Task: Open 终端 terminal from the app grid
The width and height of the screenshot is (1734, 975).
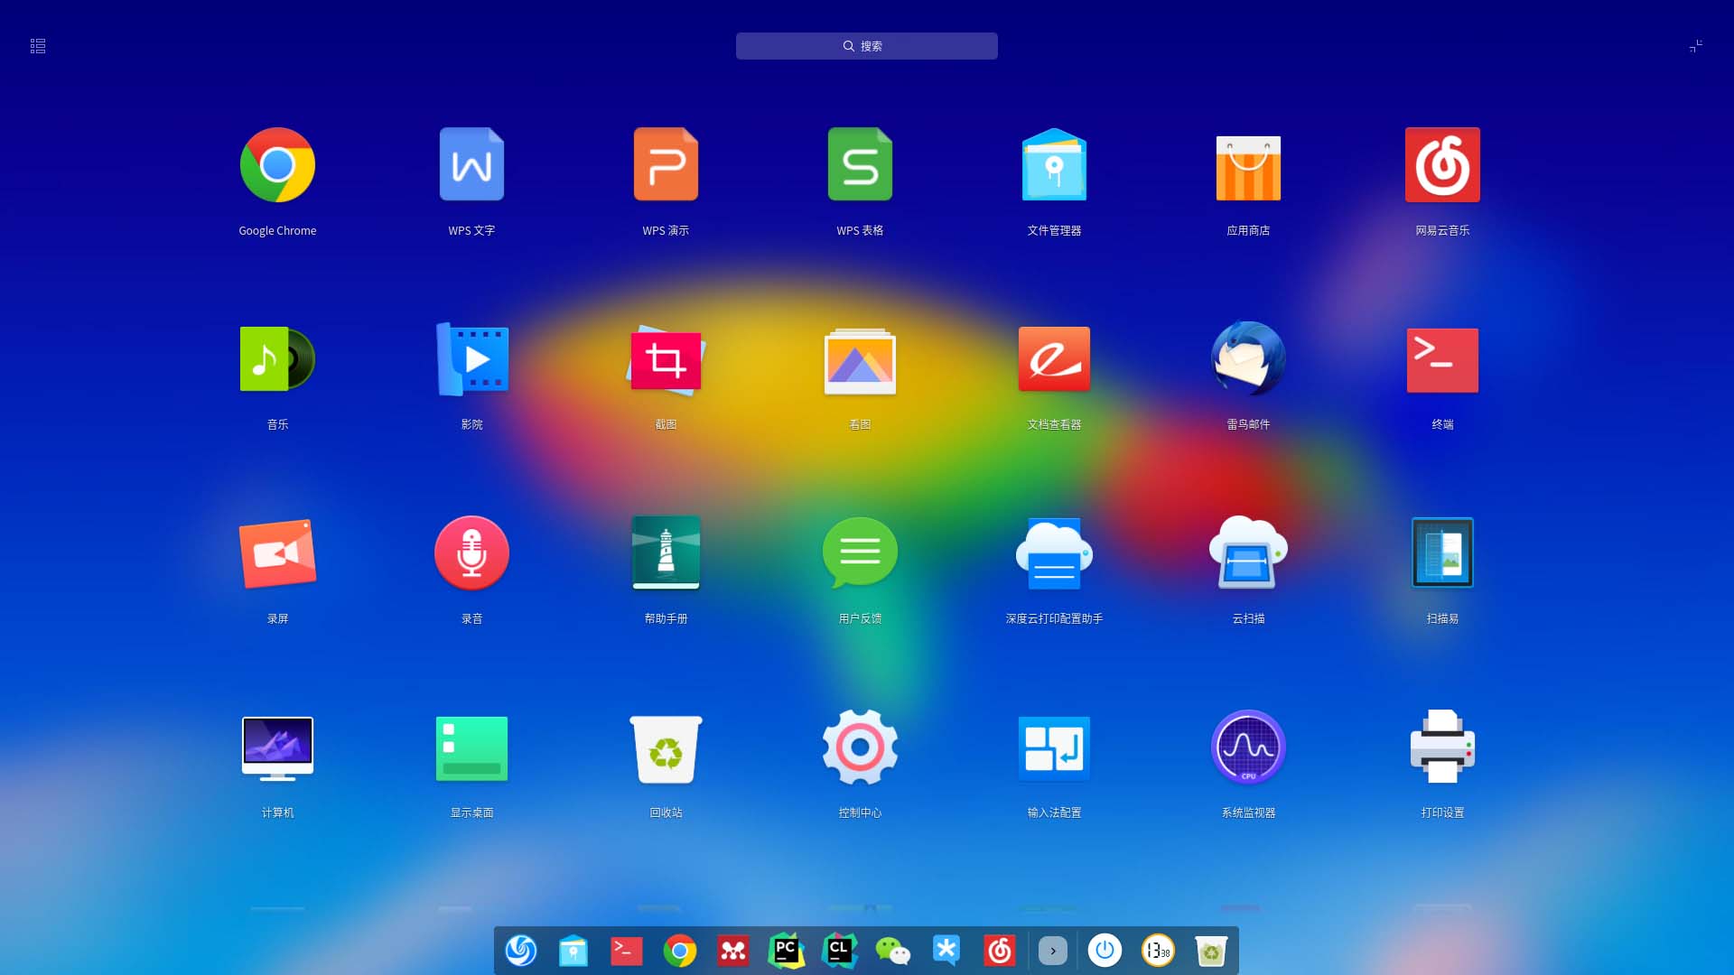Action: click(1442, 360)
